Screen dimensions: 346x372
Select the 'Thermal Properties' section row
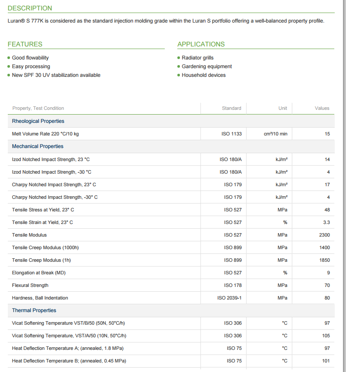171,310
